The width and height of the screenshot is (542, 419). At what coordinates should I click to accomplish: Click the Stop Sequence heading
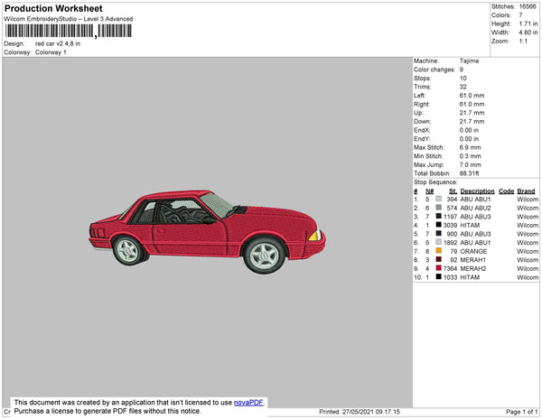[437, 182]
